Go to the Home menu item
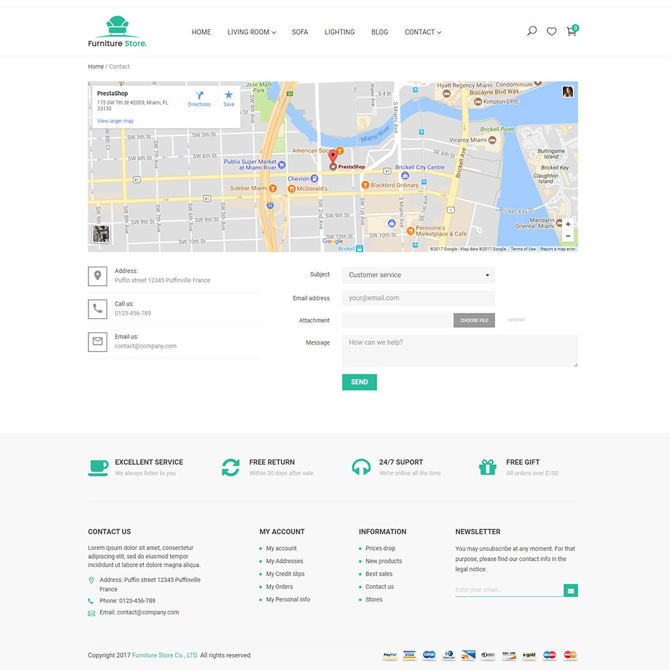The height and width of the screenshot is (670, 670). pyautogui.click(x=201, y=32)
